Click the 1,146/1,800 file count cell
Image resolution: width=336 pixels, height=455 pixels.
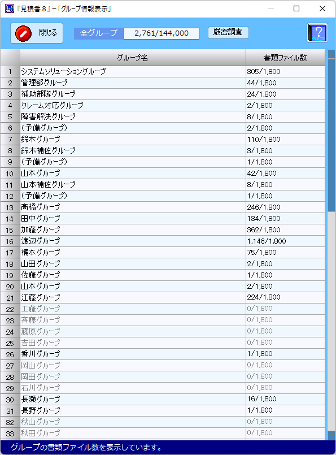285,241
